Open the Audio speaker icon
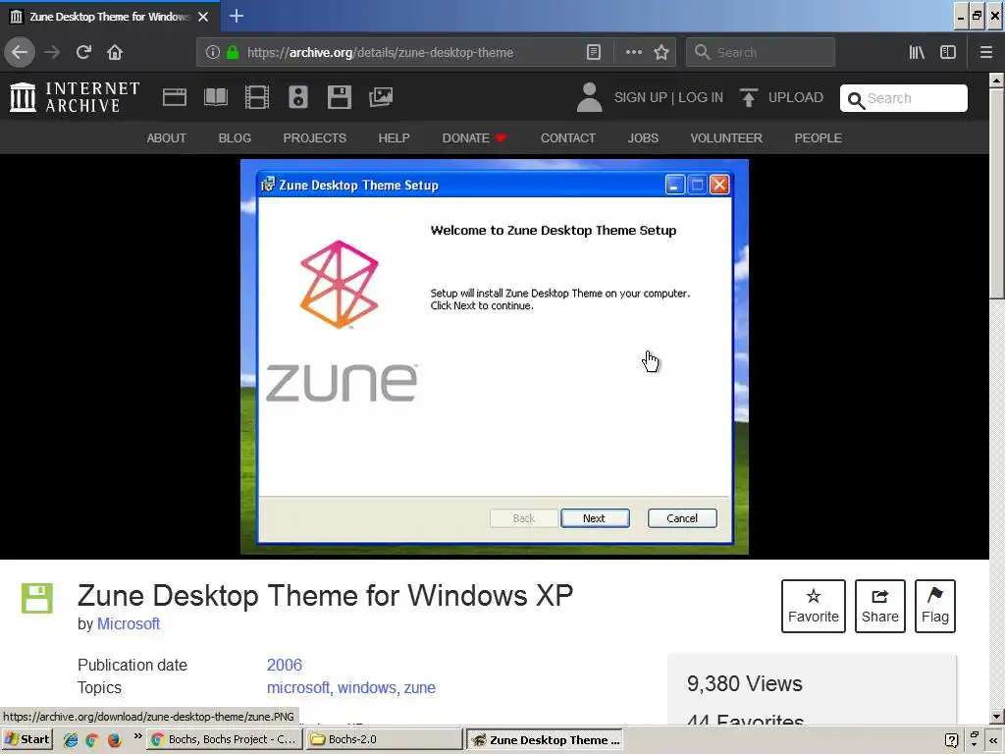The width and height of the screenshot is (1005, 754). (298, 97)
